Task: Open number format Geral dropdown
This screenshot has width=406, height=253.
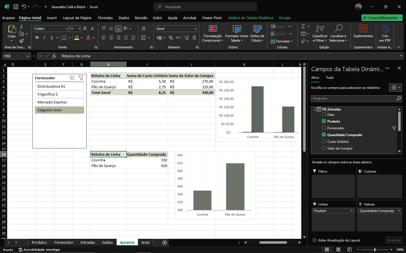Action: click(x=195, y=29)
